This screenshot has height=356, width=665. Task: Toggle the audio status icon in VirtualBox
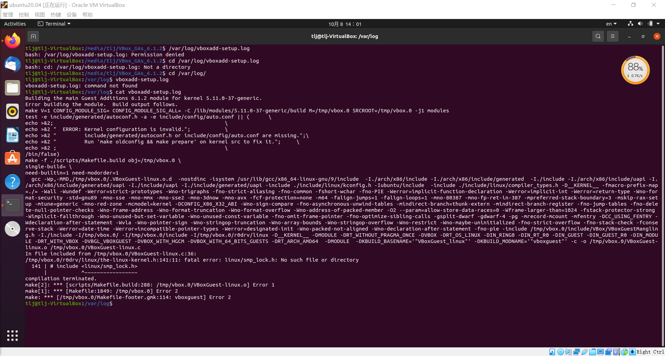pyautogui.click(x=568, y=352)
